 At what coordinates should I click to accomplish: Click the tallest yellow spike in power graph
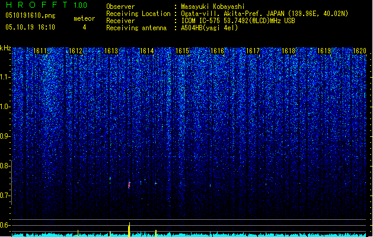[129, 229]
